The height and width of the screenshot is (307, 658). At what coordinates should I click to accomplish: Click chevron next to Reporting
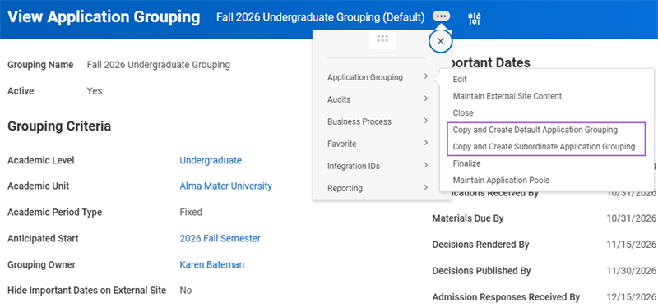(426, 188)
